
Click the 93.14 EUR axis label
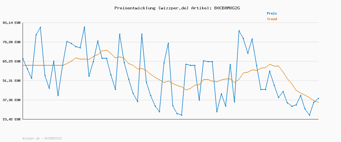click(x=12, y=23)
